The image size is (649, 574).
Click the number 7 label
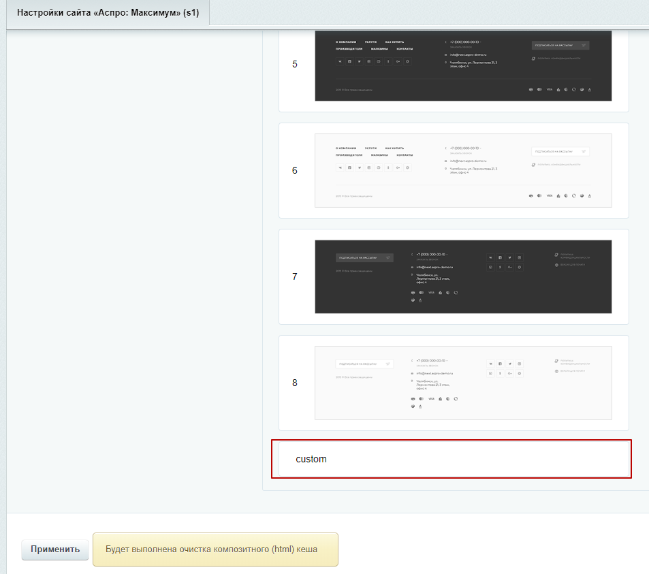click(x=295, y=276)
